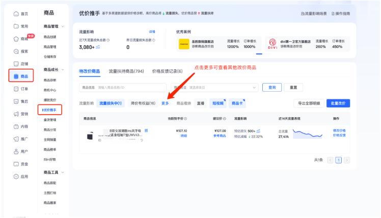The height and width of the screenshot is (218, 381).
Task: Collapse the 商品成长 menu section
Action: [x=53, y=69]
